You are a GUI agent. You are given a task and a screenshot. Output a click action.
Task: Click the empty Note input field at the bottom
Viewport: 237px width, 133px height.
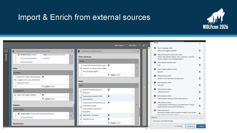(x=95, y=123)
